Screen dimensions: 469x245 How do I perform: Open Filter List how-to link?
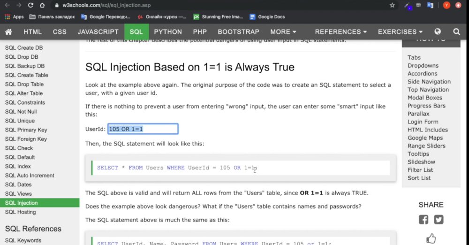(x=420, y=170)
